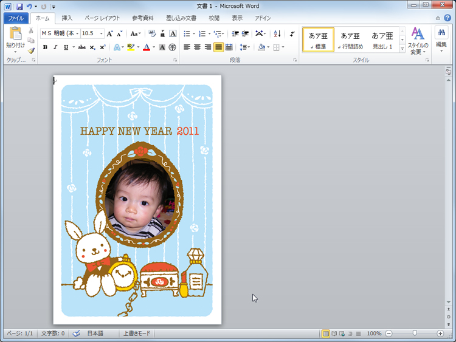Click the Strikethrough abc icon
Screen dimensions: 456x342
tap(82, 47)
